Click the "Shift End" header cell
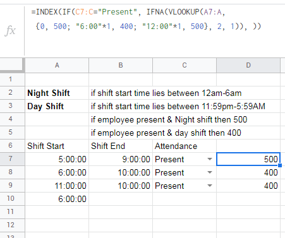 coord(121,146)
